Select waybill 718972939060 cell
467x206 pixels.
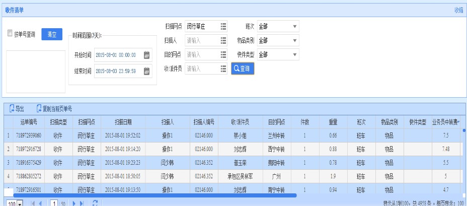coord(29,135)
